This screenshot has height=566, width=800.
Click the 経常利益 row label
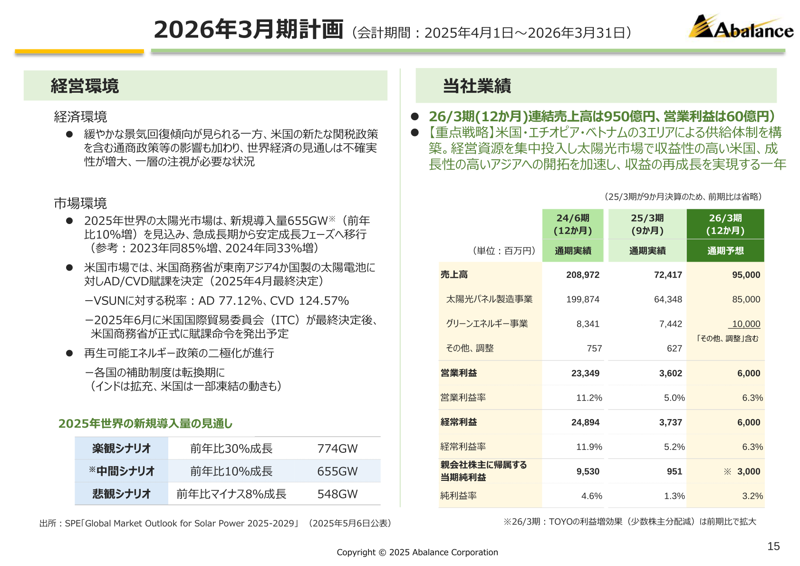tap(459, 422)
